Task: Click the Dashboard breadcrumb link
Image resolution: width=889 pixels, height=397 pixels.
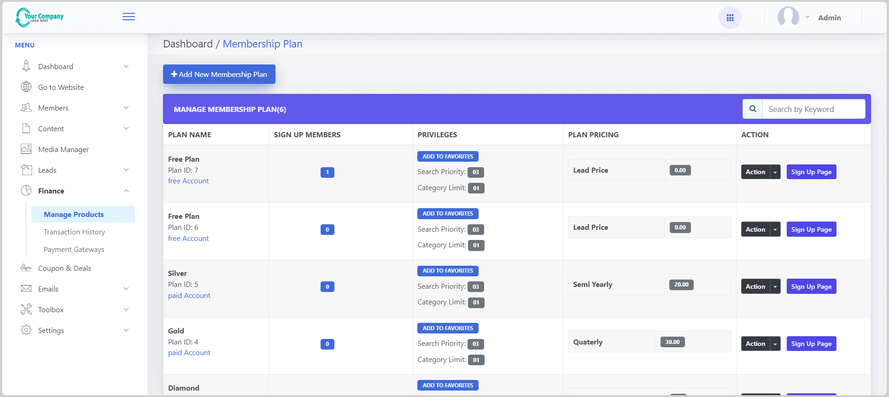Action: click(x=188, y=44)
